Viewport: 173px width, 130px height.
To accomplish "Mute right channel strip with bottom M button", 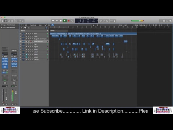I will point(13,104).
